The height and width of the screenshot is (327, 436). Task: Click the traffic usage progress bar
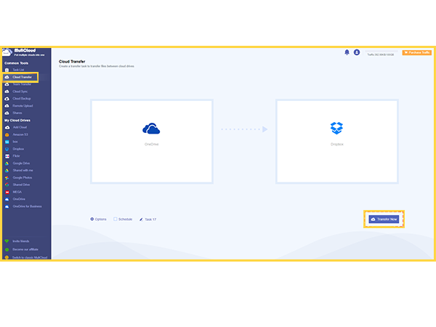coord(381,51)
